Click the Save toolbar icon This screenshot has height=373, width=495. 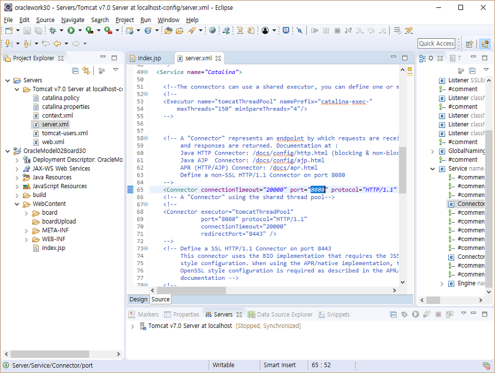click(27, 30)
